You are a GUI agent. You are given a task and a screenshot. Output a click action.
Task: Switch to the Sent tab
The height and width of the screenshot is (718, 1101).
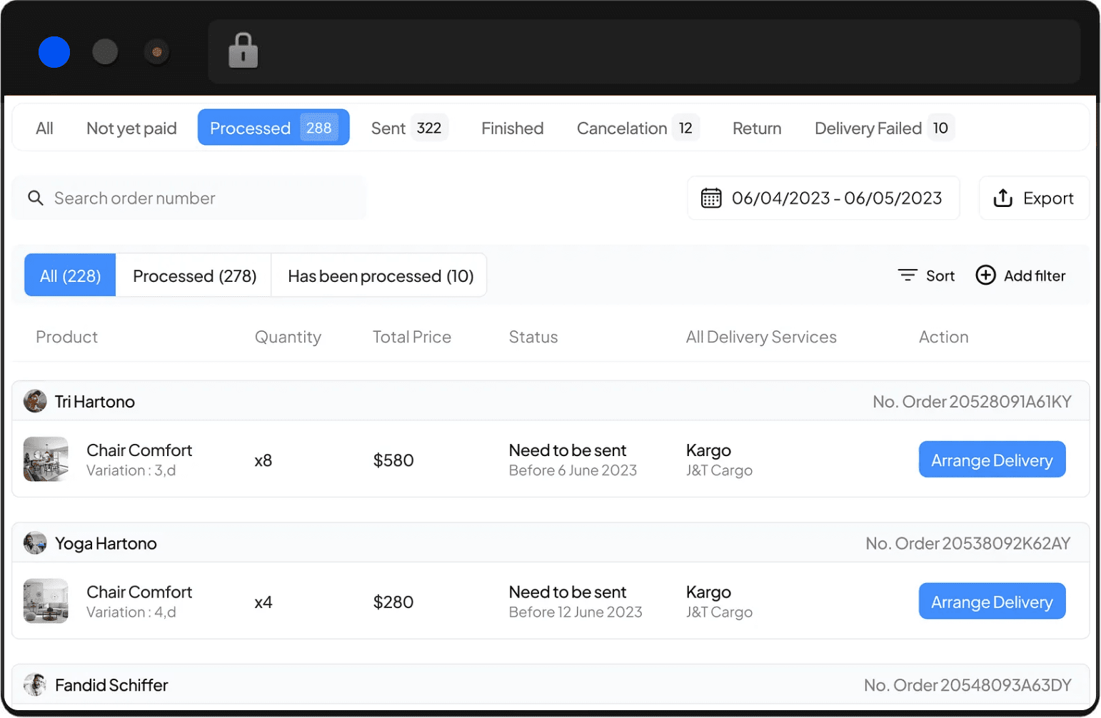[408, 128]
